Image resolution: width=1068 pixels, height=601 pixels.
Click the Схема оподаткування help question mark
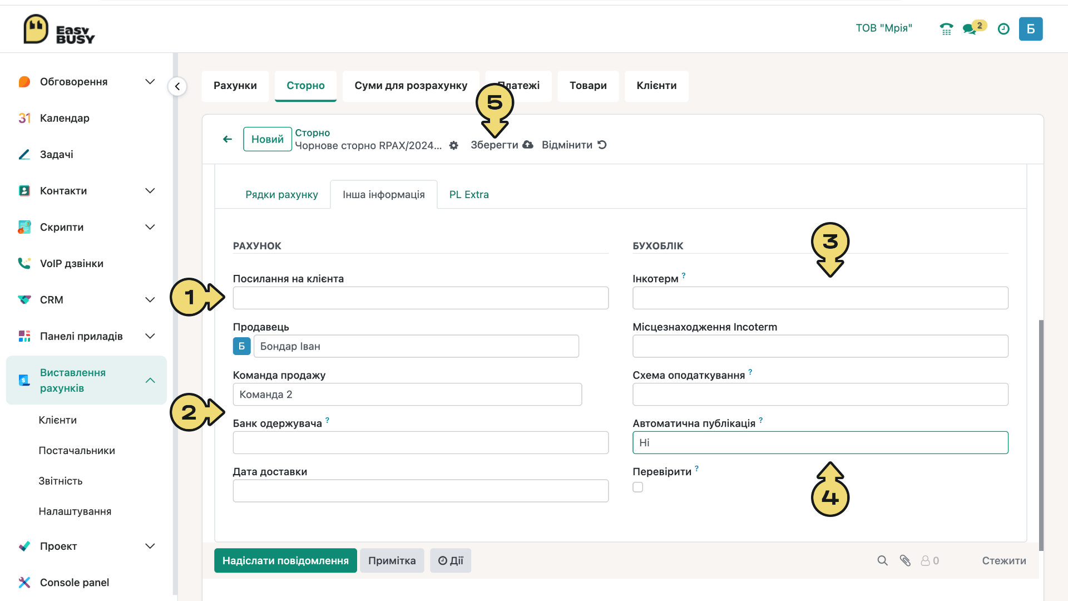tap(750, 372)
